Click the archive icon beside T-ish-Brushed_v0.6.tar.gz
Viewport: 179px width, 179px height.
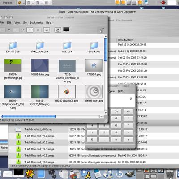(x=18, y=162)
